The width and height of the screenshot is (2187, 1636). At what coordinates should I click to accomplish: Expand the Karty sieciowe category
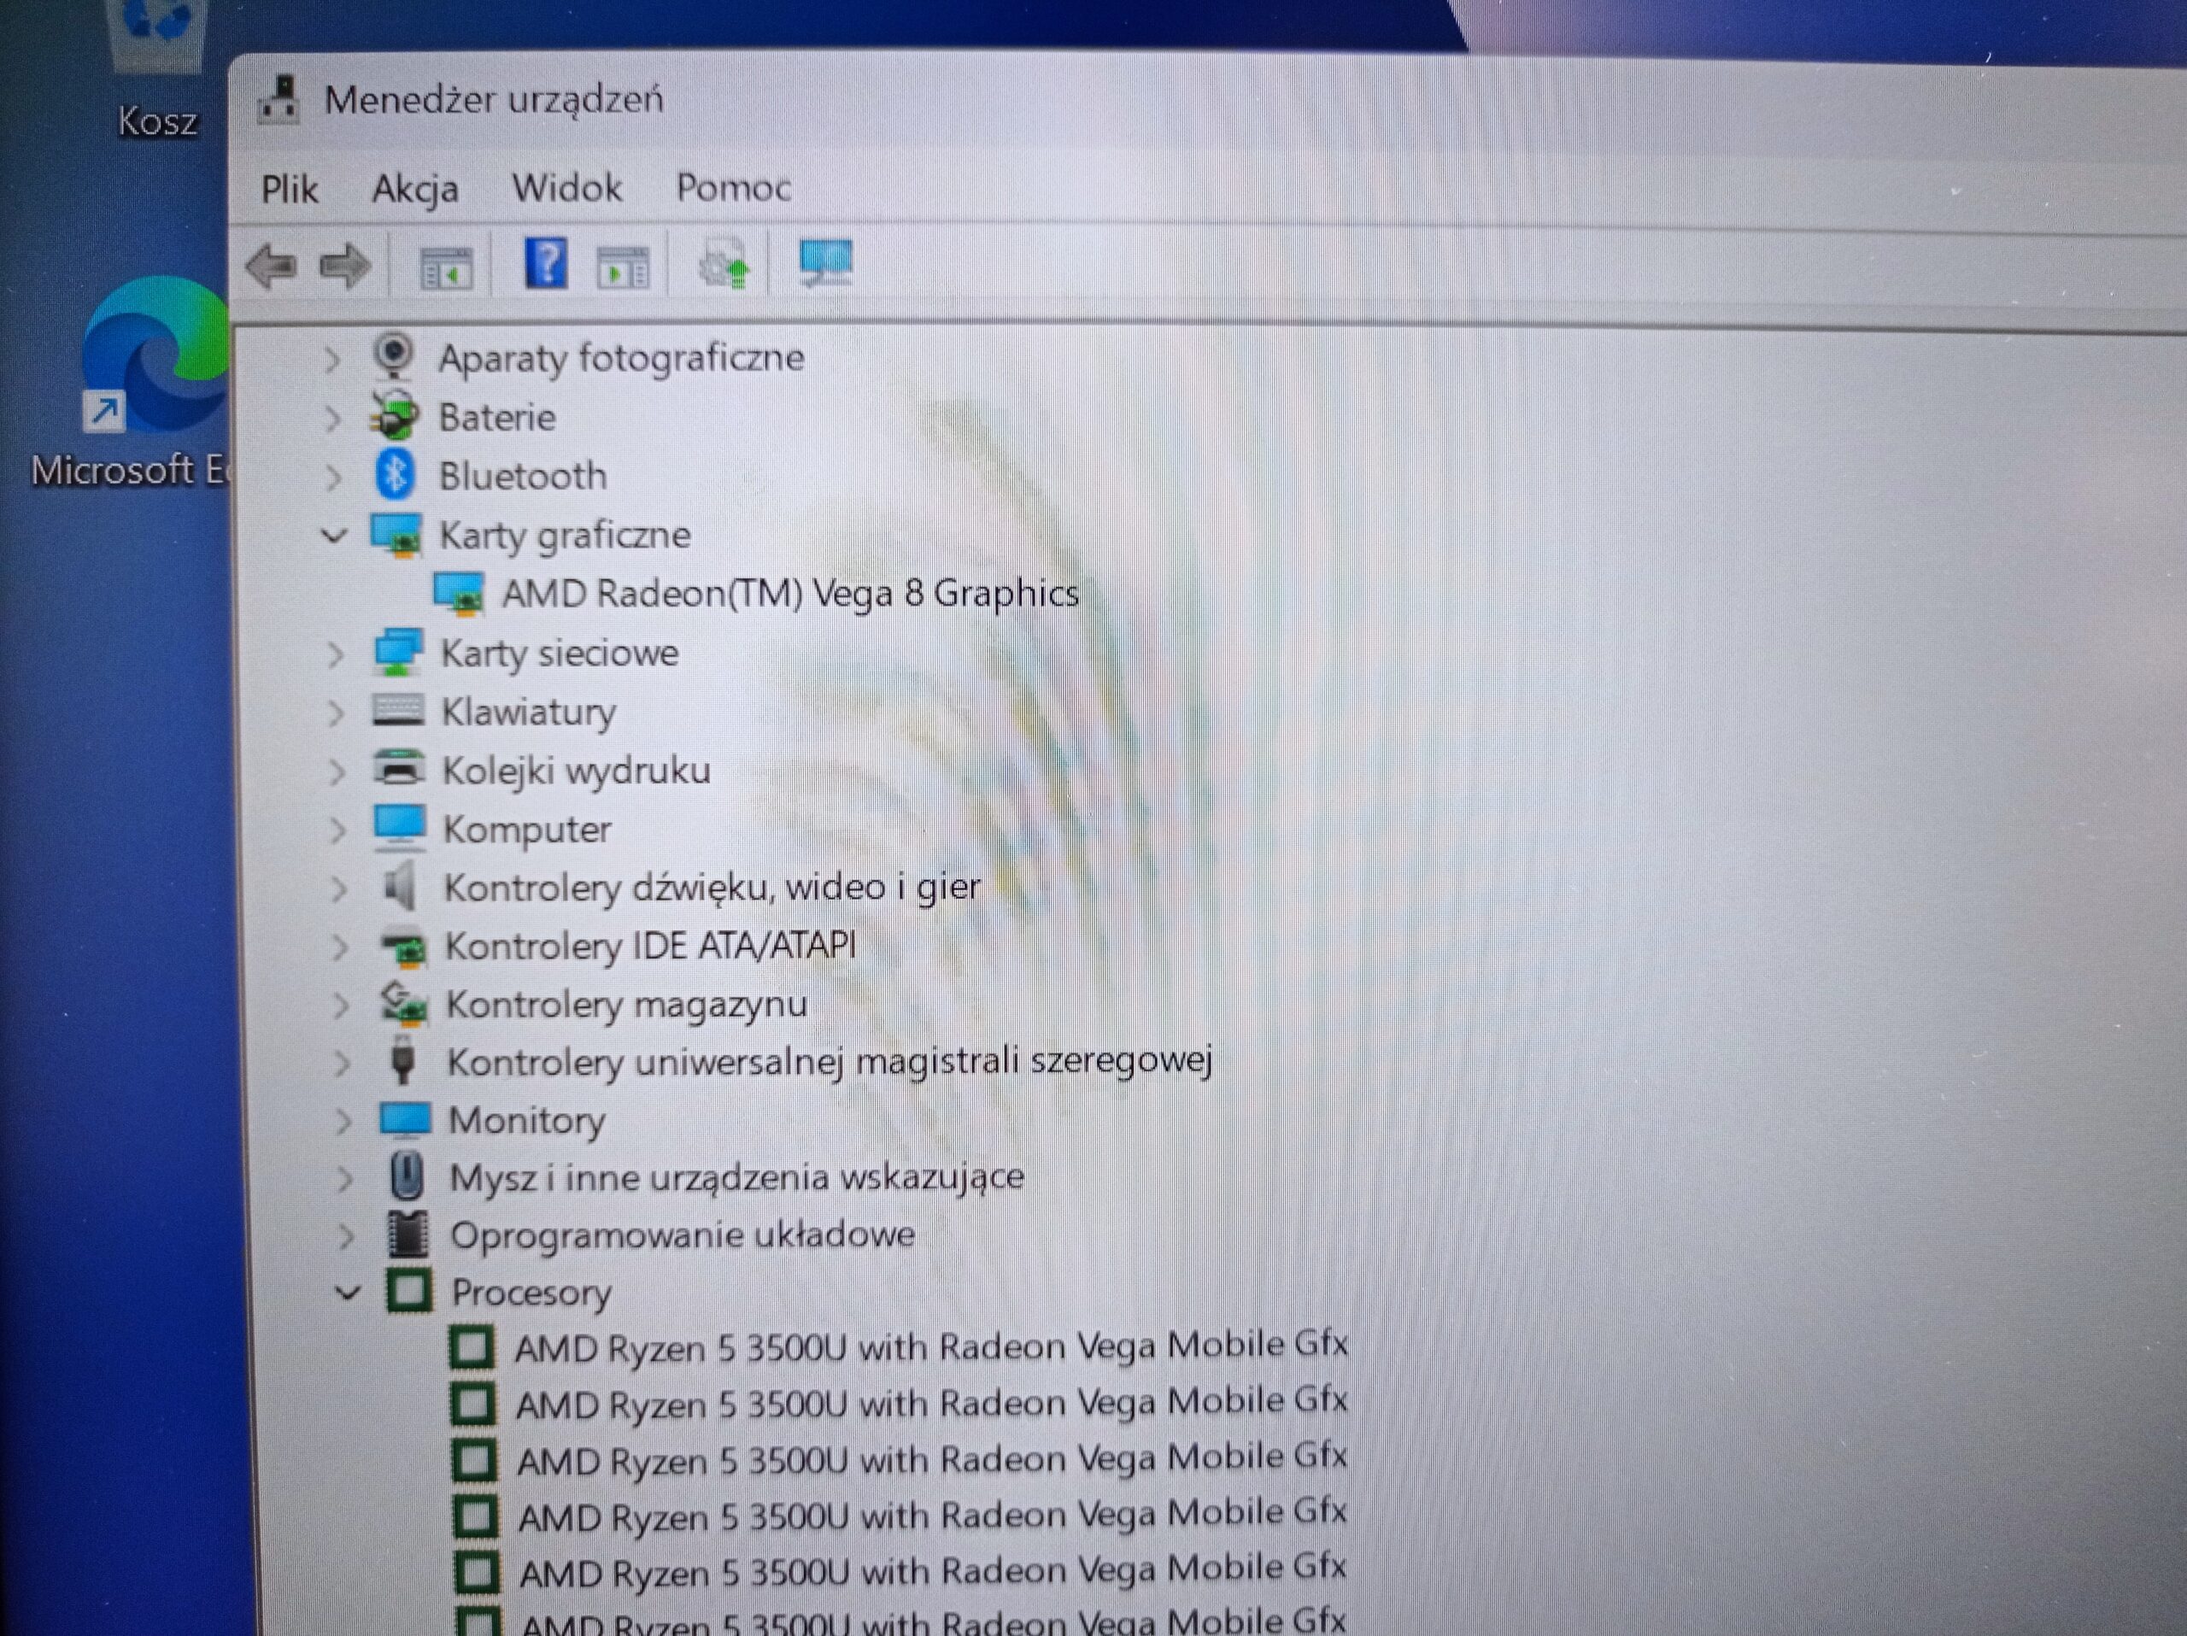(x=335, y=654)
